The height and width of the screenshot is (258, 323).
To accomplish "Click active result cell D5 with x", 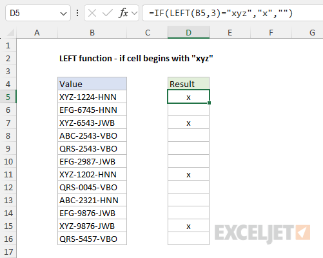I will (x=188, y=97).
